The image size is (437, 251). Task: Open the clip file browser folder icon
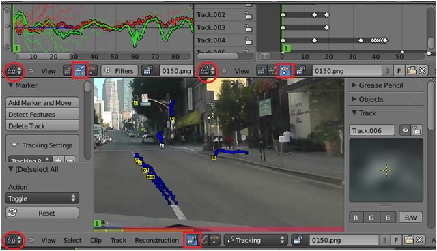click(408, 240)
